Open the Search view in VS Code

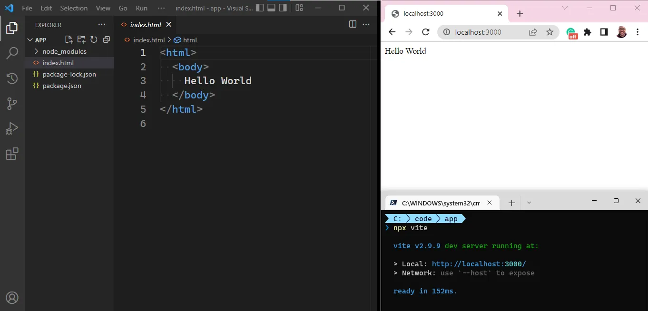pyautogui.click(x=12, y=53)
